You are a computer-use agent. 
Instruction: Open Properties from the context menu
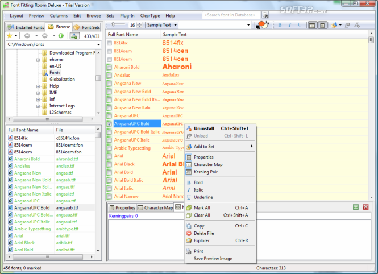pos(220,157)
